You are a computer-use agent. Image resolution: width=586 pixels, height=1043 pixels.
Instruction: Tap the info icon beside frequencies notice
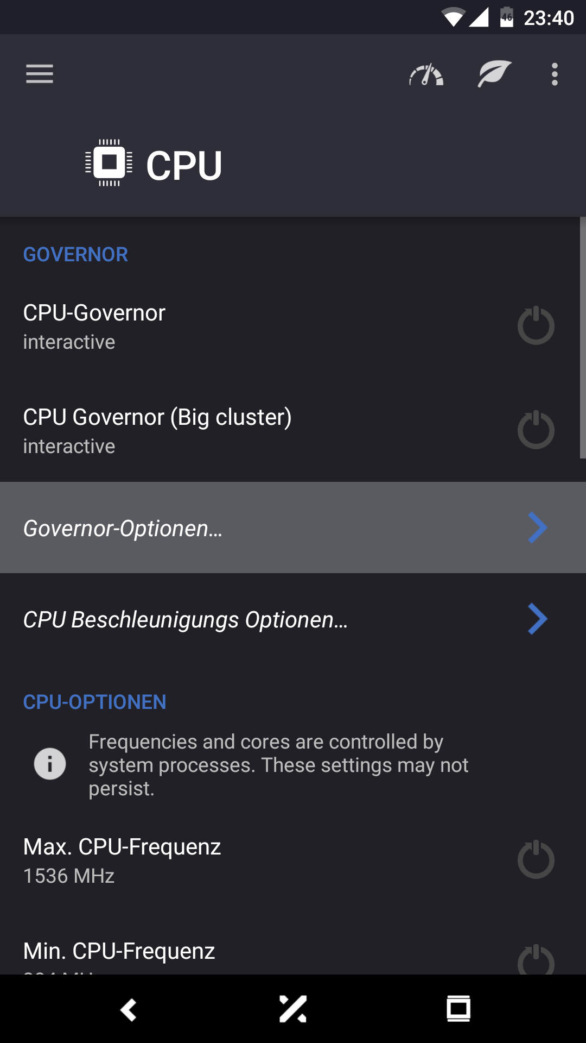(50, 764)
